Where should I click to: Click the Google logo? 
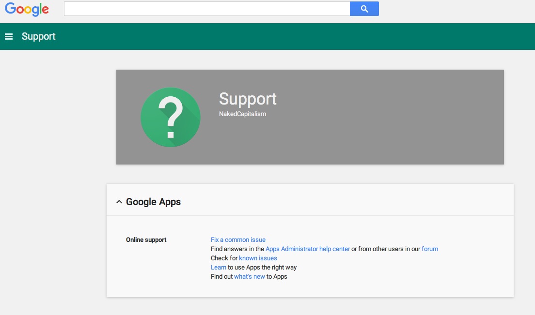point(27,9)
